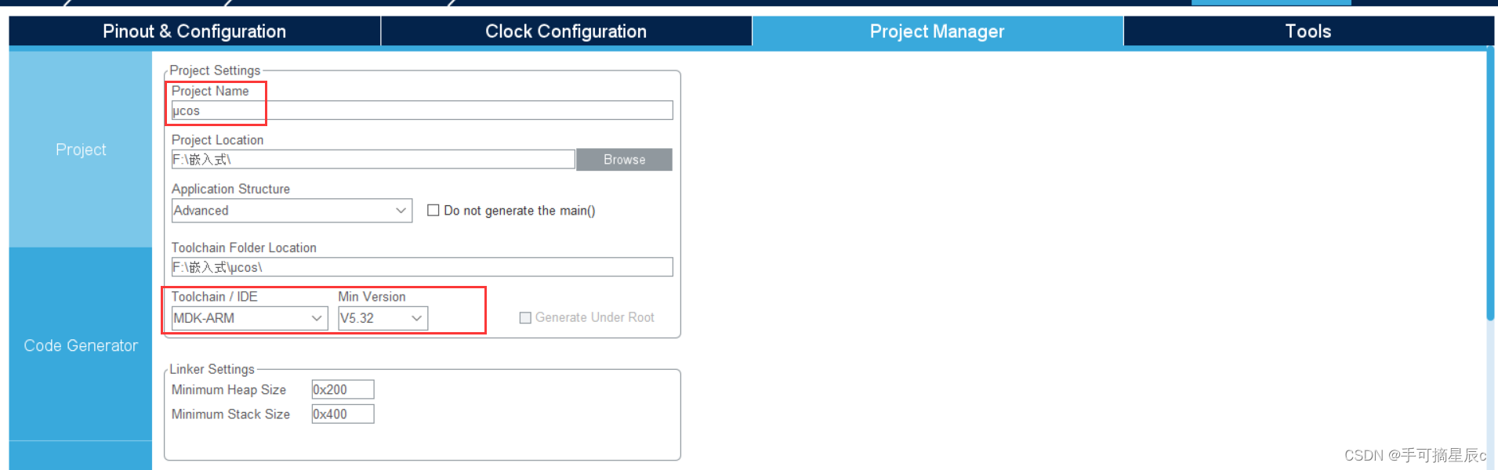Go to the Tools tab
1498x470 pixels.
1308,31
